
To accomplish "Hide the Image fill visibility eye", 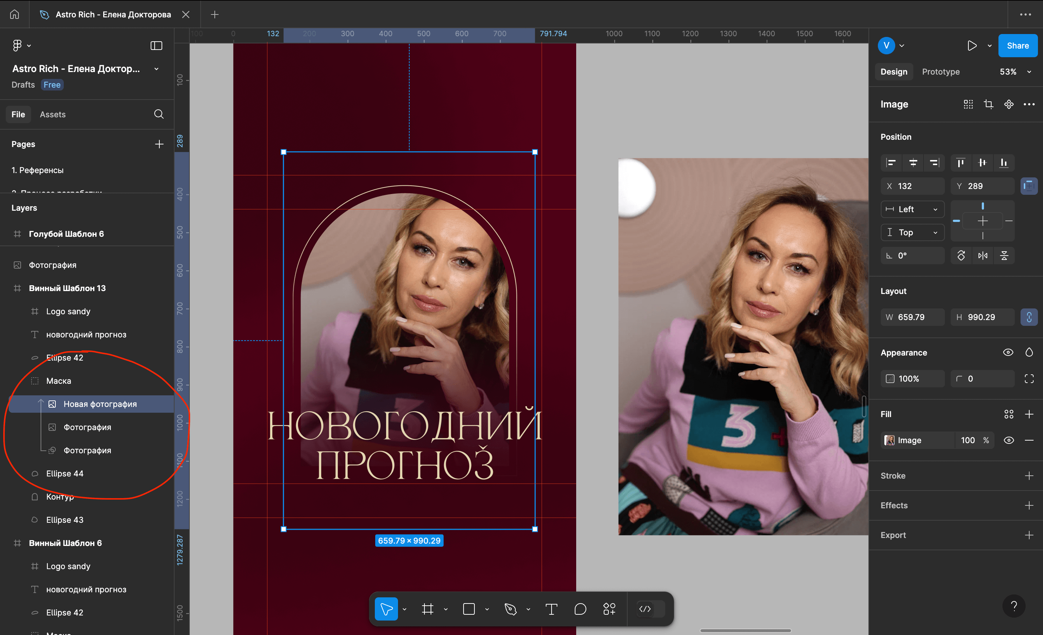I will (x=1009, y=440).
